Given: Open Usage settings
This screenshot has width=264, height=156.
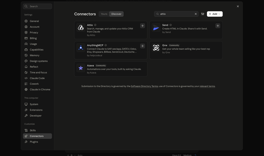Looking at the screenshot, I should 37,44.
